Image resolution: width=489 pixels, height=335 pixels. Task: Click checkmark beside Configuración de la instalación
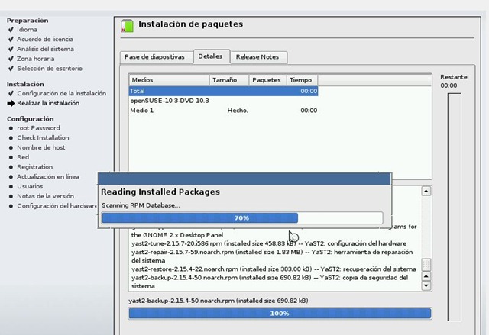(x=11, y=93)
